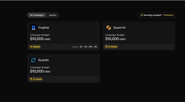Click the Running a project? banner text
The height and width of the screenshot is (102, 185).
point(152,15)
